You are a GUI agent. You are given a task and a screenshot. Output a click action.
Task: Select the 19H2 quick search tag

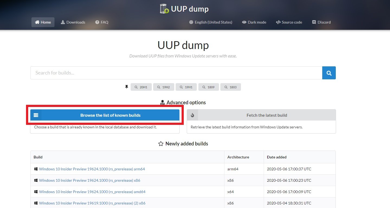coord(163,87)
